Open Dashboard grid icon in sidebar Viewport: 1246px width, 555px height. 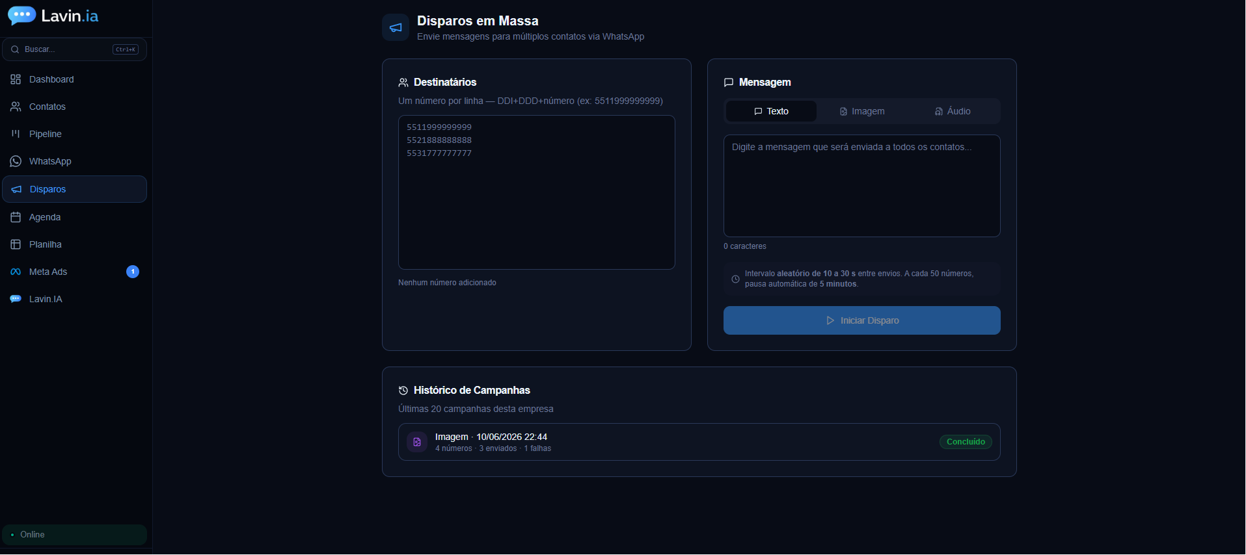tap(16, 79)
